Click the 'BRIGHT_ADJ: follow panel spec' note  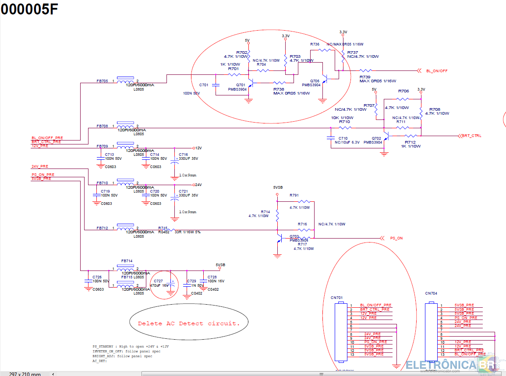[x=122, y=356]
